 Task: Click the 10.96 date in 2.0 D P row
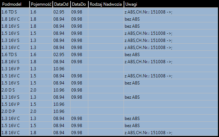(59, 111)
